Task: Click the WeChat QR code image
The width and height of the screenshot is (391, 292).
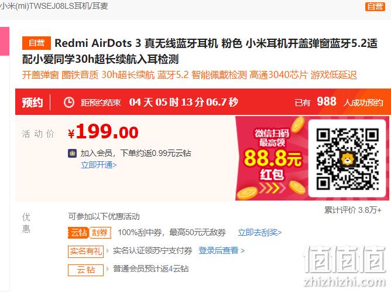Action: tap(347, 158)
